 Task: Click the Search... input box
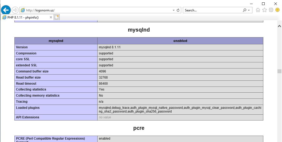tap(212, 10)
